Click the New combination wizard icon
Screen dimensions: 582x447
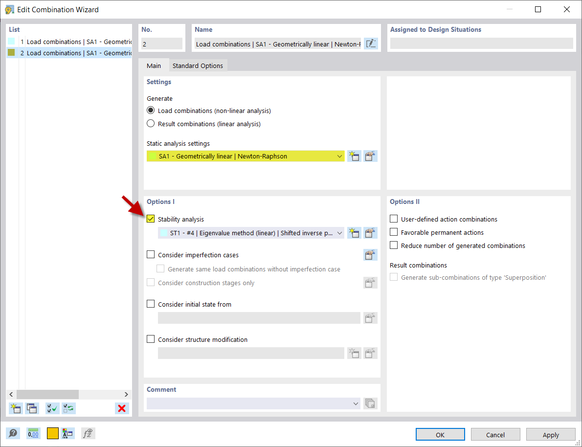[x=15, y=408]
